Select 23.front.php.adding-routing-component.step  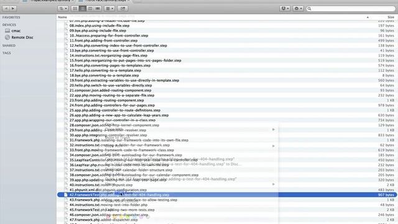click(106, 100)
